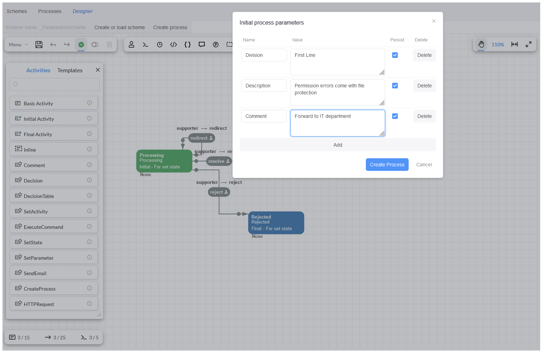Image resolution: width=543 pixels, height=353 pixels.
Task: Show info for Decision activity
Action: [x=89, y=180]
